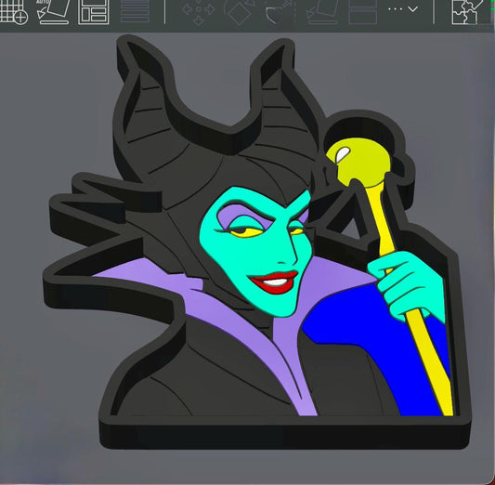Select the Lay on Face tool

coord(322,12)
